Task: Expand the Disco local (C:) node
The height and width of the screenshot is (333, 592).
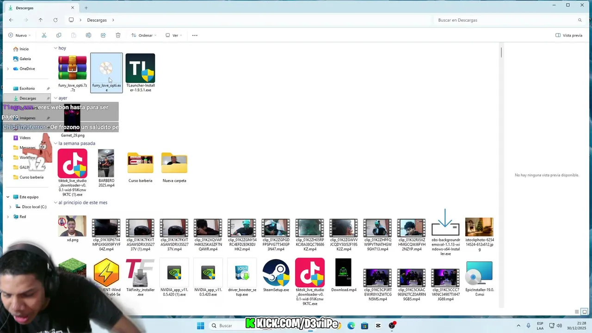Action: (10, 207)
